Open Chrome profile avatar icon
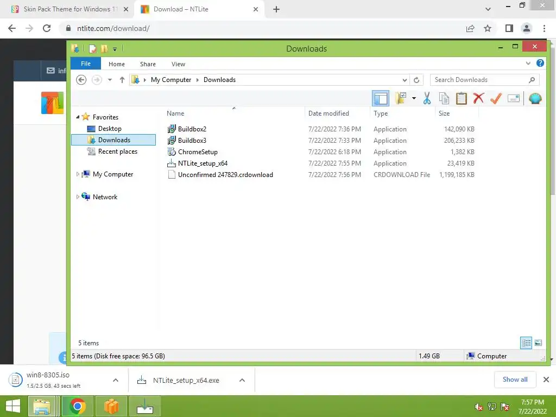Screen dimensions: 556x417 click(x=527, y=28)
